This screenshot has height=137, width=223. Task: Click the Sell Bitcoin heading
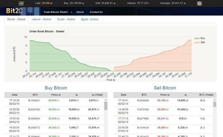click(x=165, y=88)
